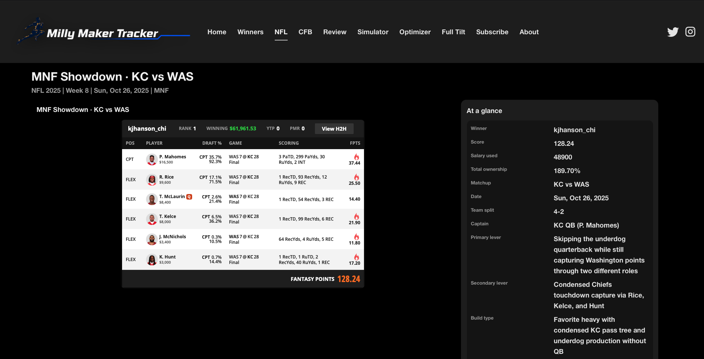
Task: Select the NFL nav tab
Action: click(281, 32)
